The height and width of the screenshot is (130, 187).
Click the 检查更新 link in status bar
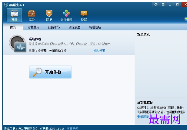(x=72, y=128)
